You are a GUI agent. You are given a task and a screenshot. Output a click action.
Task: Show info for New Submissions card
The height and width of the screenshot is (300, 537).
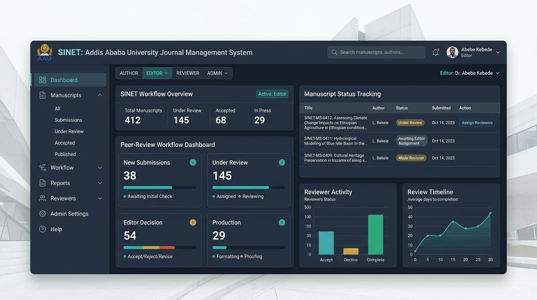coord(193,162)
